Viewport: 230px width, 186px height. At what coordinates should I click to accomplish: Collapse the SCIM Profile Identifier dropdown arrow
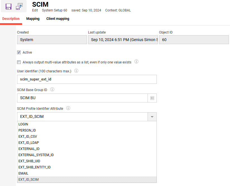pyautogui.click(x=152, y=117)
